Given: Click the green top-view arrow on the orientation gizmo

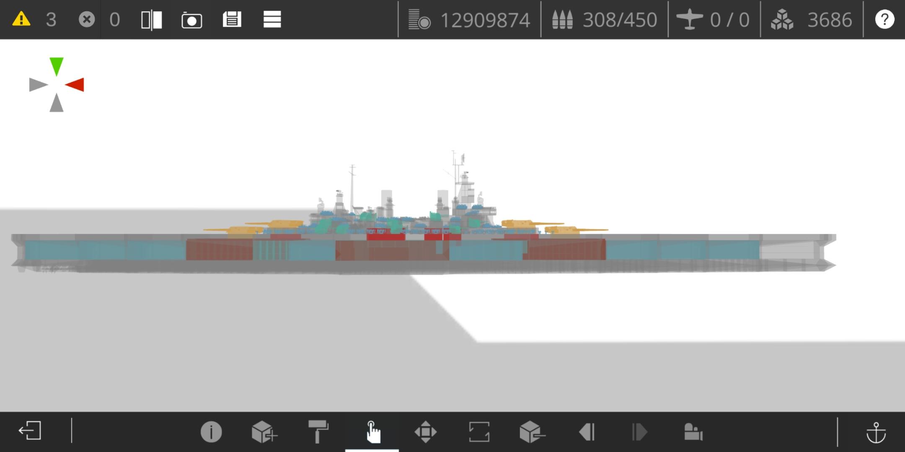Looking at the screenshot, I should coord(57,67).
